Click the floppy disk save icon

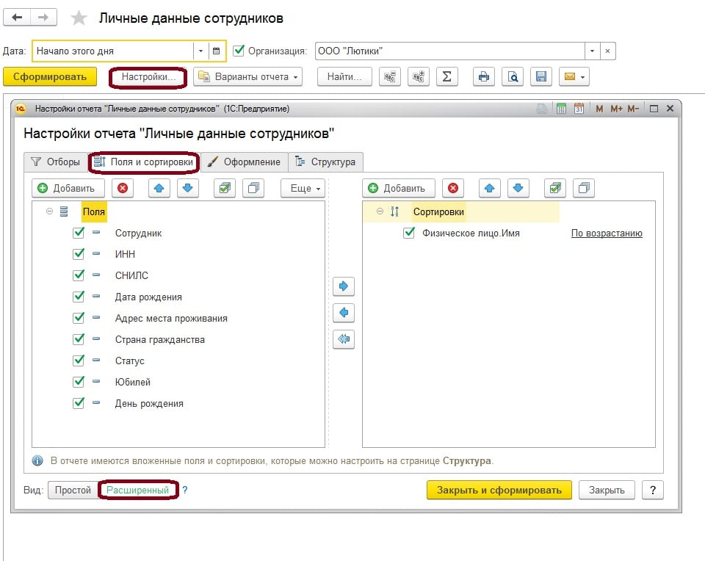[x=541, y=76]
